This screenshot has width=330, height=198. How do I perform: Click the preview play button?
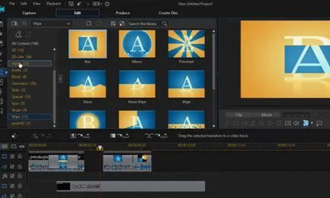coord(227,123)
